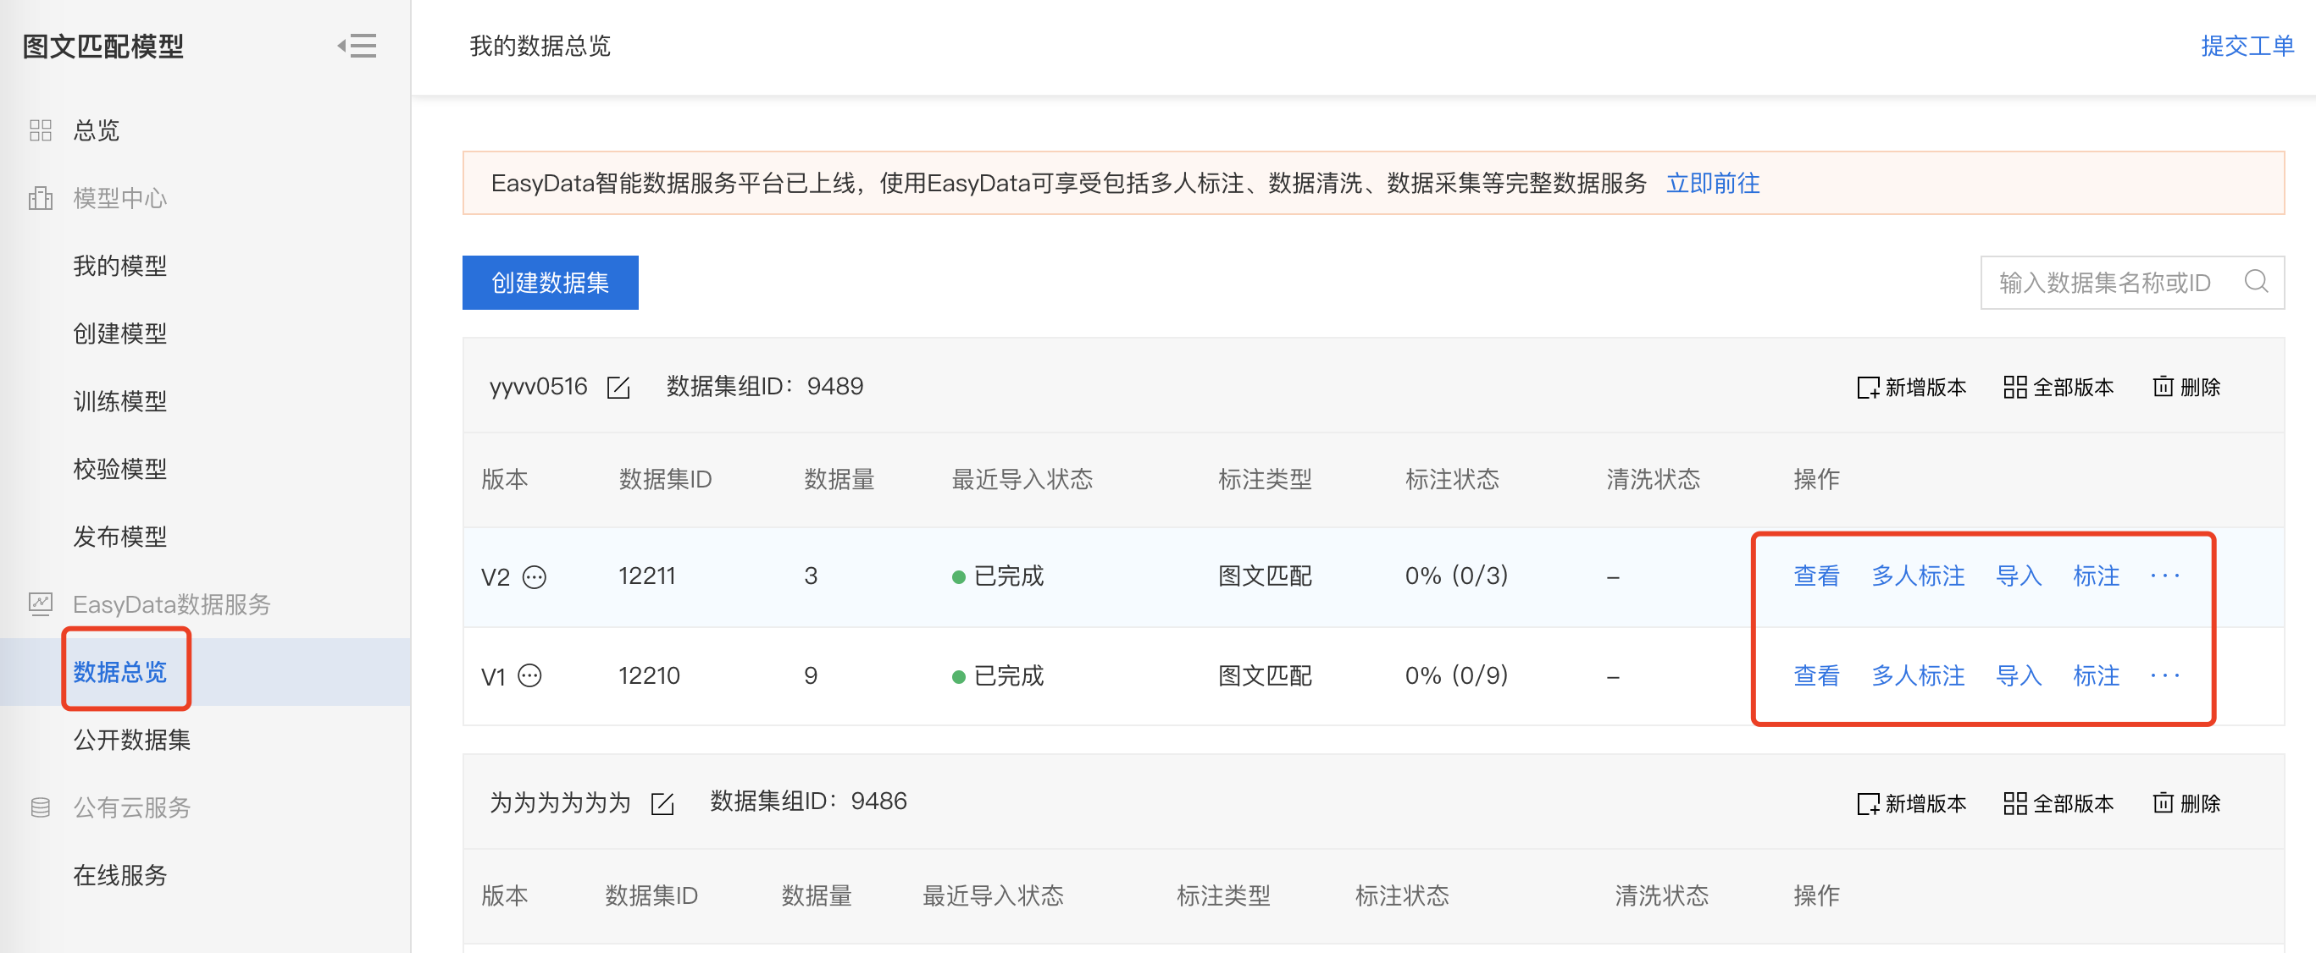Click the search magnifier icon
The height and width of the screenshot is (953, 2316).
pyautogui.click(x=2256, y=282)
